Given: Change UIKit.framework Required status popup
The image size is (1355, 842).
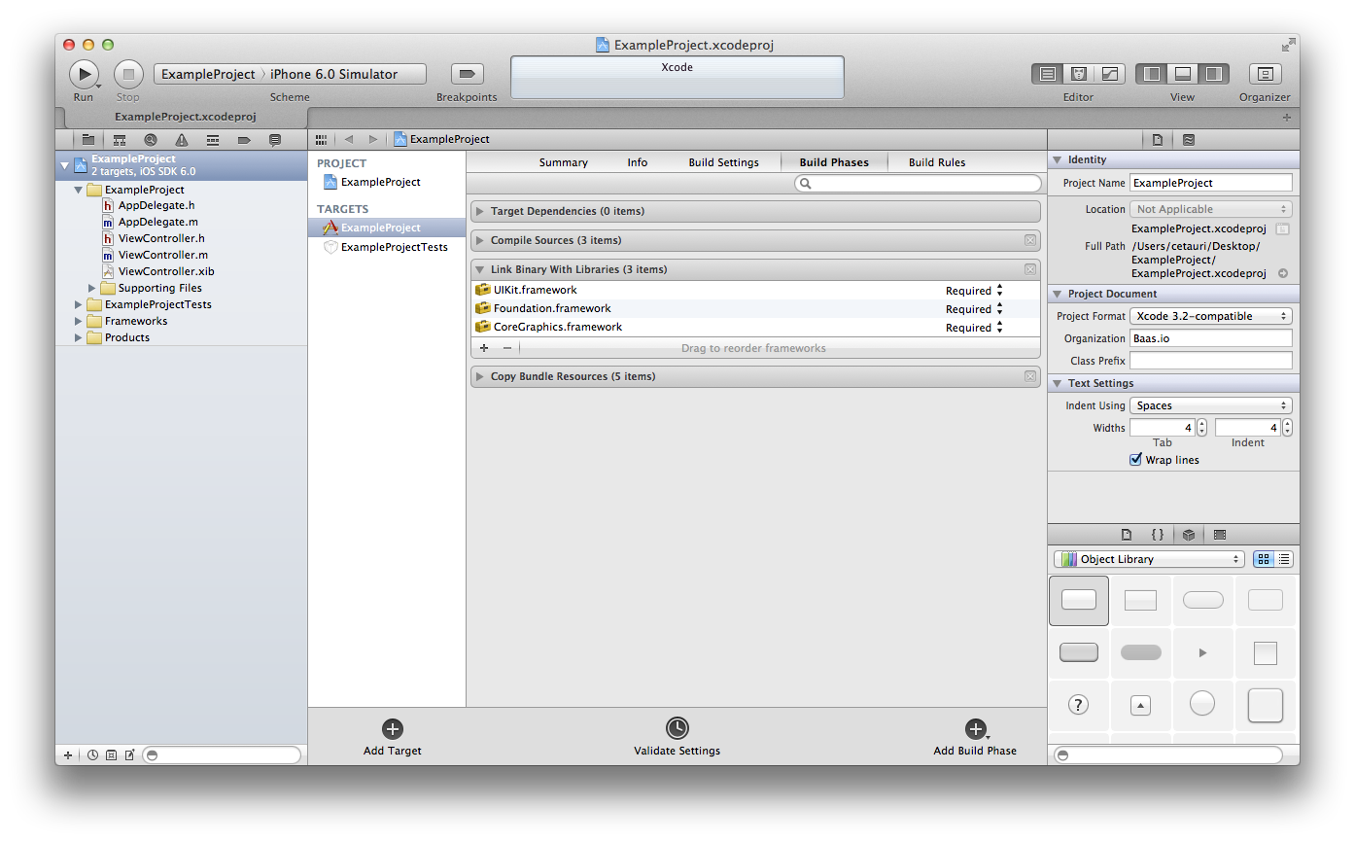Looking at the screenshot, I should 974,291.
